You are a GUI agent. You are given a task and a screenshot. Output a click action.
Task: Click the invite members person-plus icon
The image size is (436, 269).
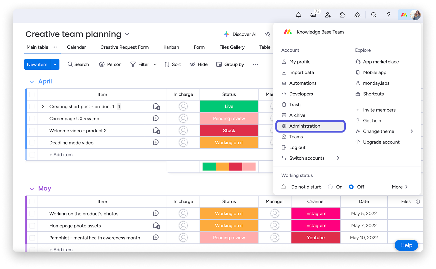click(x=328, y=15)
